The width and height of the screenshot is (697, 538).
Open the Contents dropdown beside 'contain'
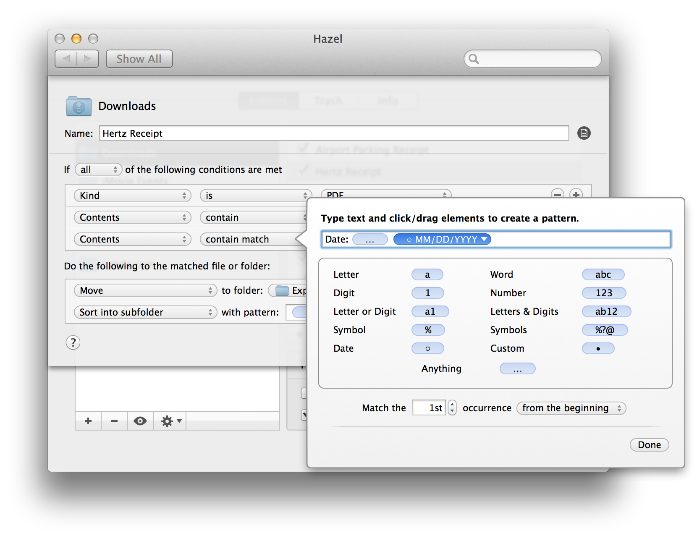coord(133,217)
